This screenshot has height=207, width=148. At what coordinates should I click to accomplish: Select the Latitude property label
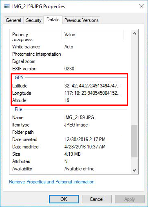coord(20,86)
